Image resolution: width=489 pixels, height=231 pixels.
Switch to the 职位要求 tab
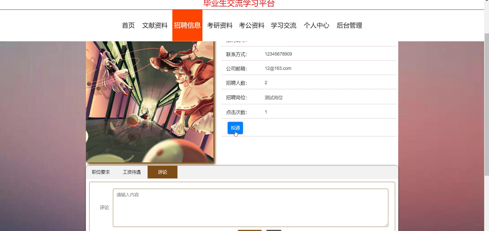coord(101,172)
